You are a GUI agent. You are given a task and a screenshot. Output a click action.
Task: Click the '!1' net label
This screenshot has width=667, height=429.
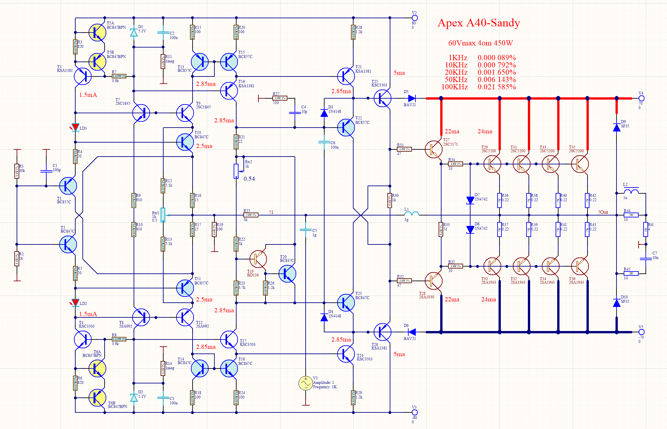click(x=271, y=212)
